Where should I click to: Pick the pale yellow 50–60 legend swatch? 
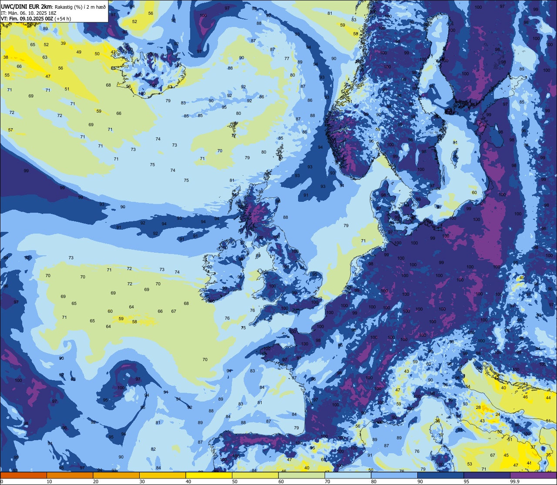[x=255, y=475]
